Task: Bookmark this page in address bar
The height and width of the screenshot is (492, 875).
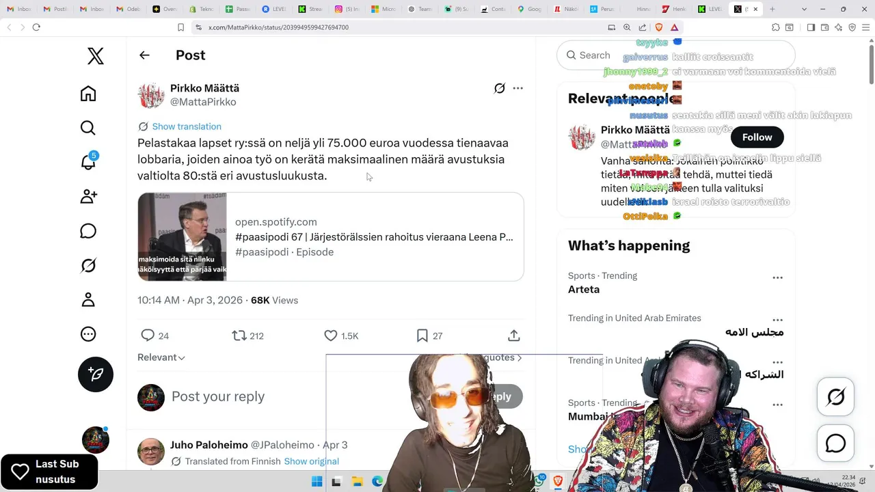Action: tap(180, 27)
